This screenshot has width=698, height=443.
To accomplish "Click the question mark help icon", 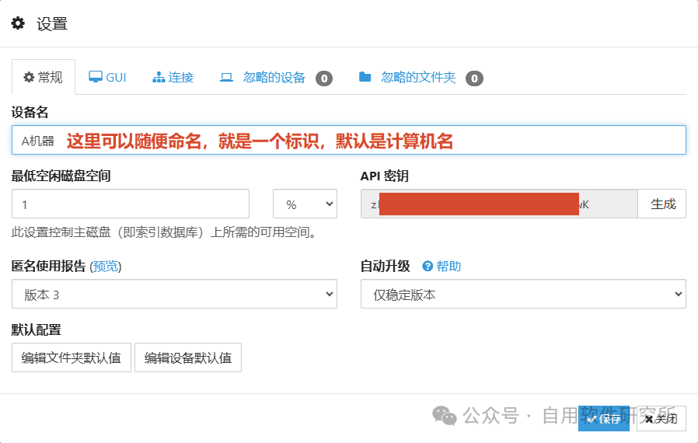I will point(428,267).
